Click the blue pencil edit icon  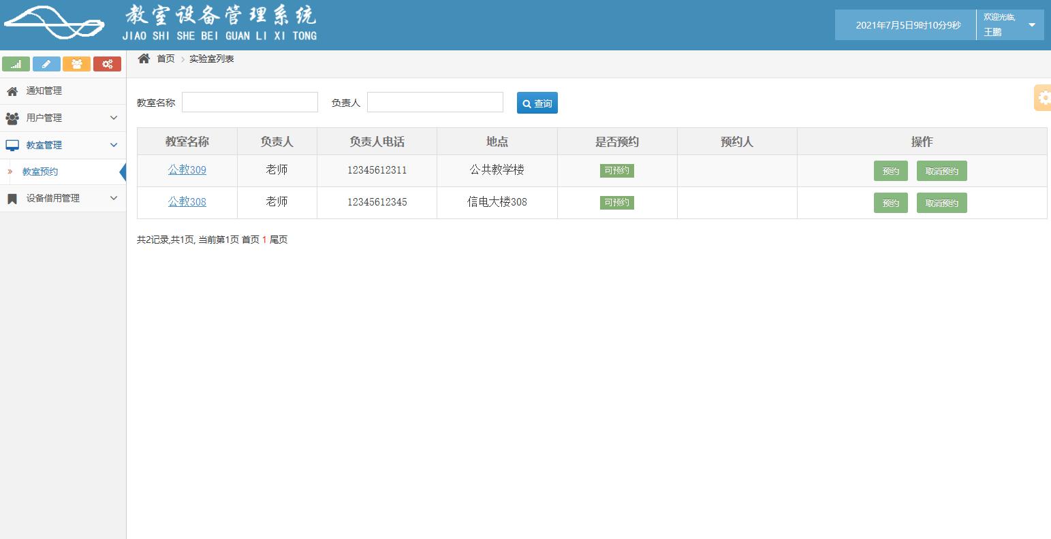click(x=46, y=63)
